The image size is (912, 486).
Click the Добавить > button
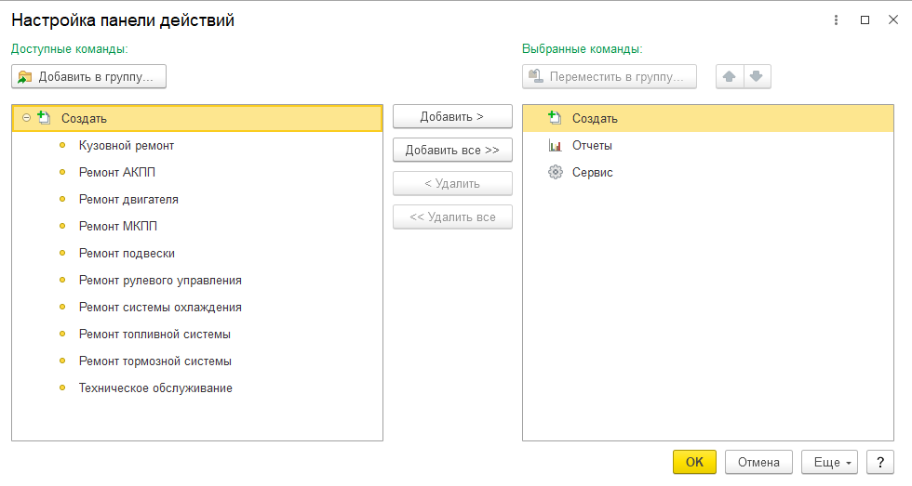tap(452, 117)
